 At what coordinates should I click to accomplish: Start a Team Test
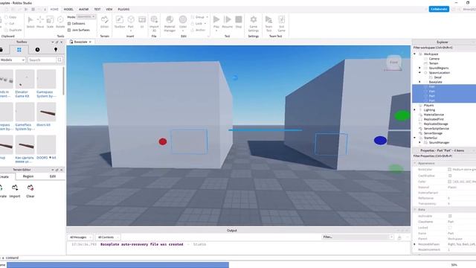point(268,23)
